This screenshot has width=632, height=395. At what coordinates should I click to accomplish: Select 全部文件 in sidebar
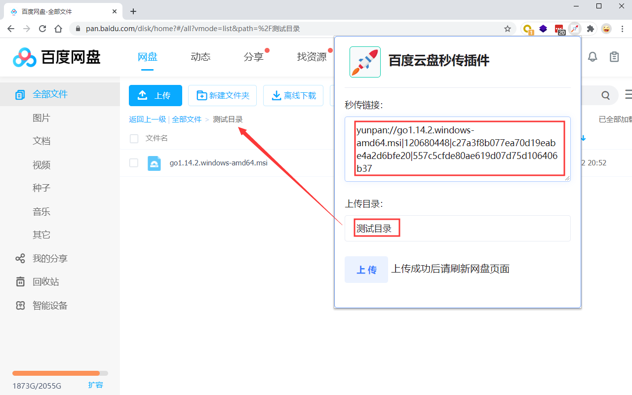(x=60, y=94)
